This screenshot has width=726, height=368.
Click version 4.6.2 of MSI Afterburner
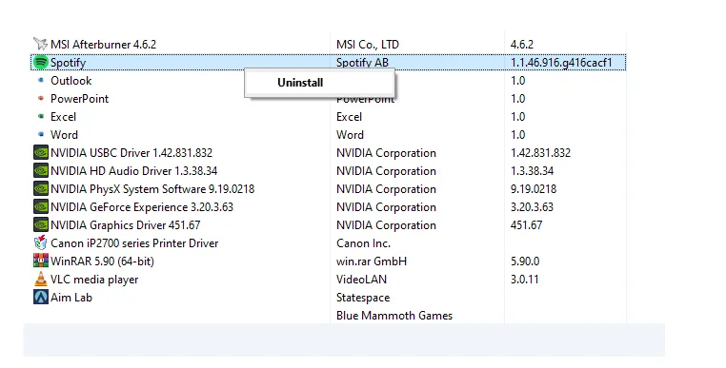pyautogui.click(x=522, y=45)
